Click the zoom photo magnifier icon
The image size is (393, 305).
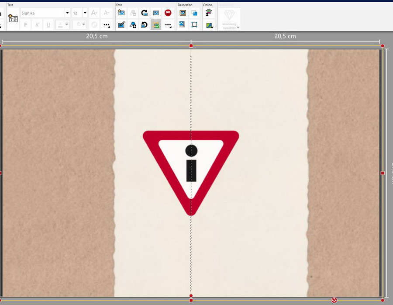pos(133,25)
